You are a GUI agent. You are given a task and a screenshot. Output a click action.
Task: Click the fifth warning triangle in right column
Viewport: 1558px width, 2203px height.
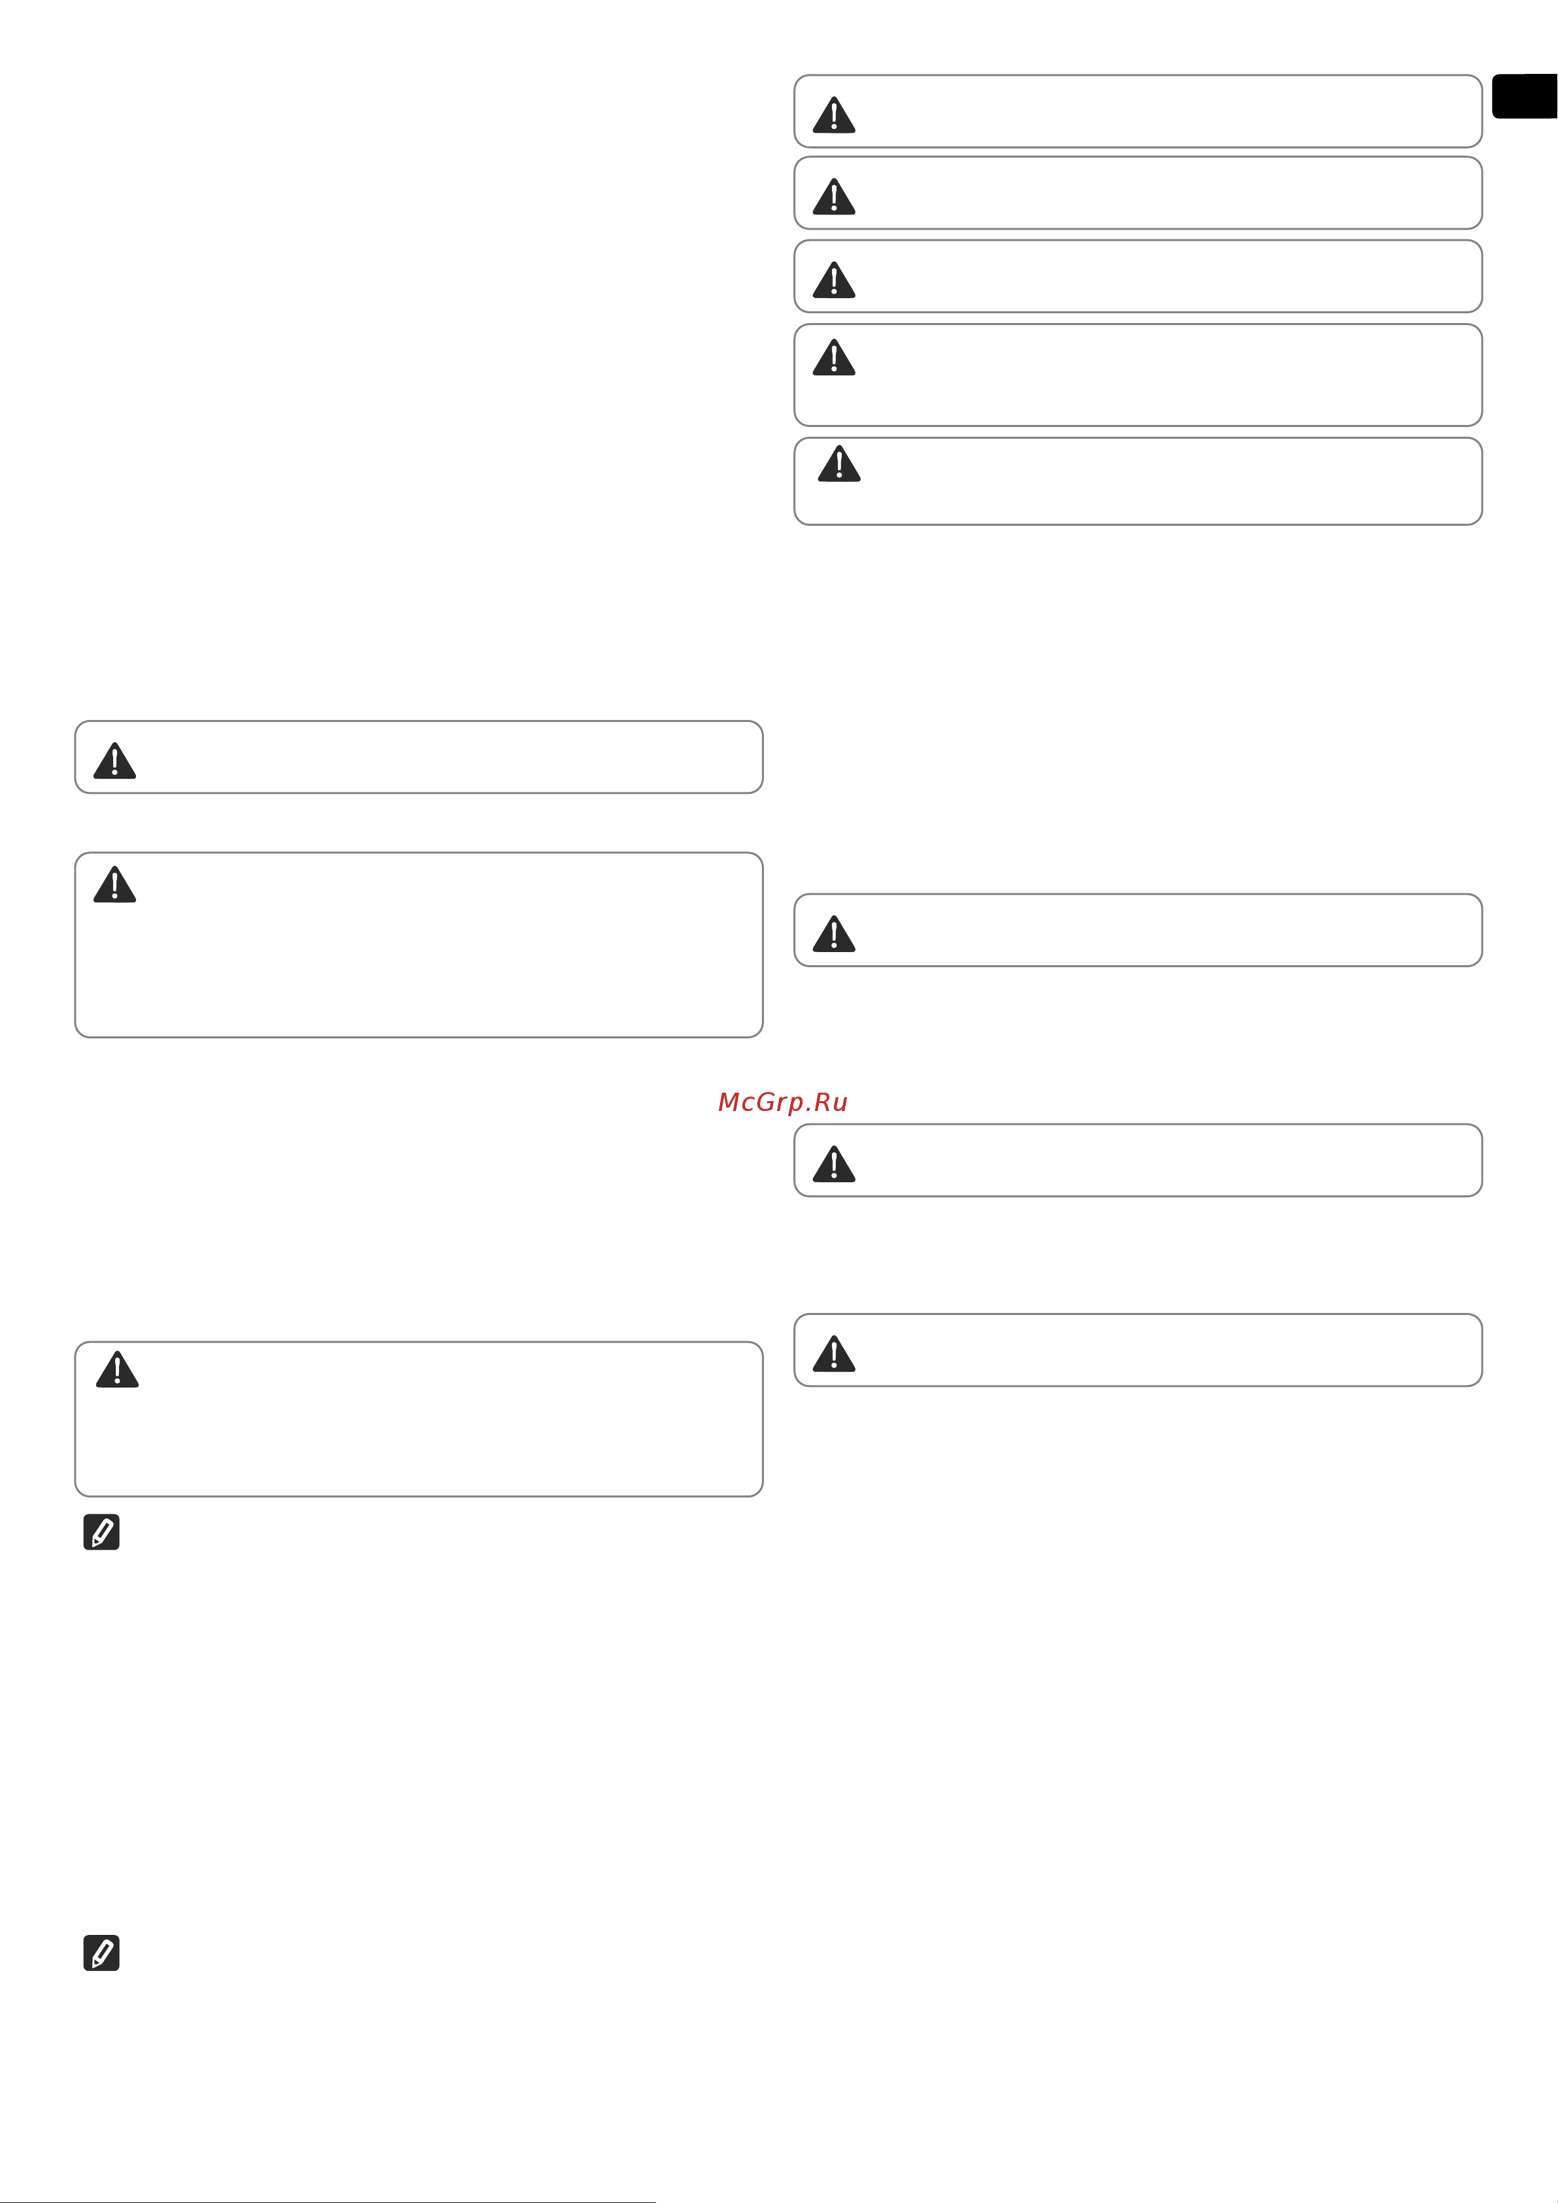[x=839, y=464]
